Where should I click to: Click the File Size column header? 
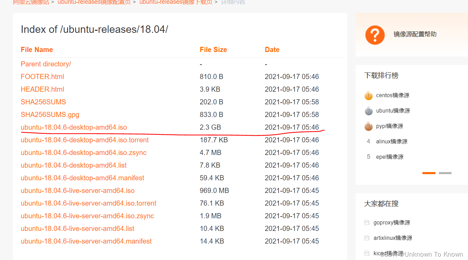coord(213,50)
